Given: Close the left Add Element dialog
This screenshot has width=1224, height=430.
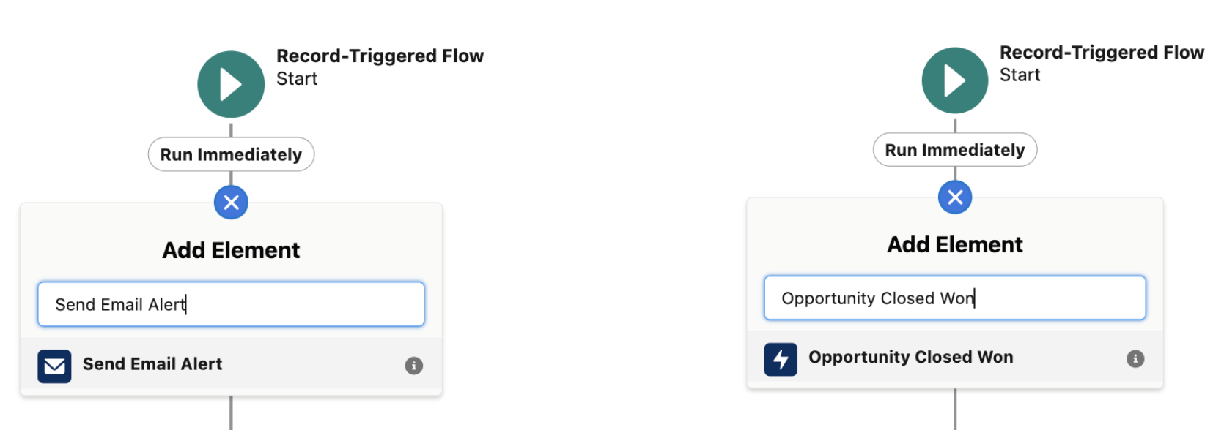Looking at the screenshot, I should click(x=231, y=203).
